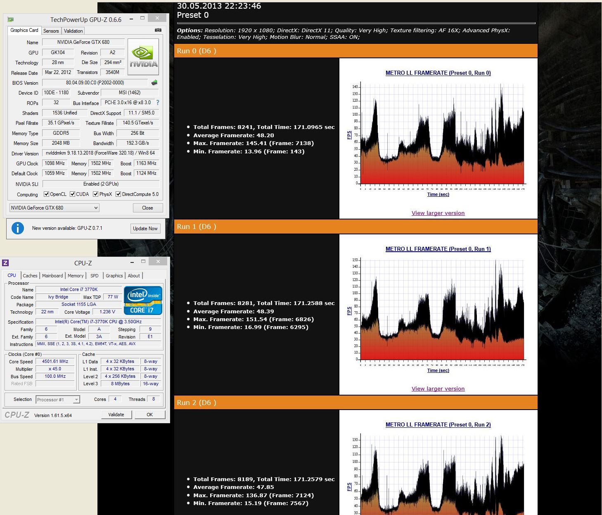Click the Validate button in CPU-Z

116,415
